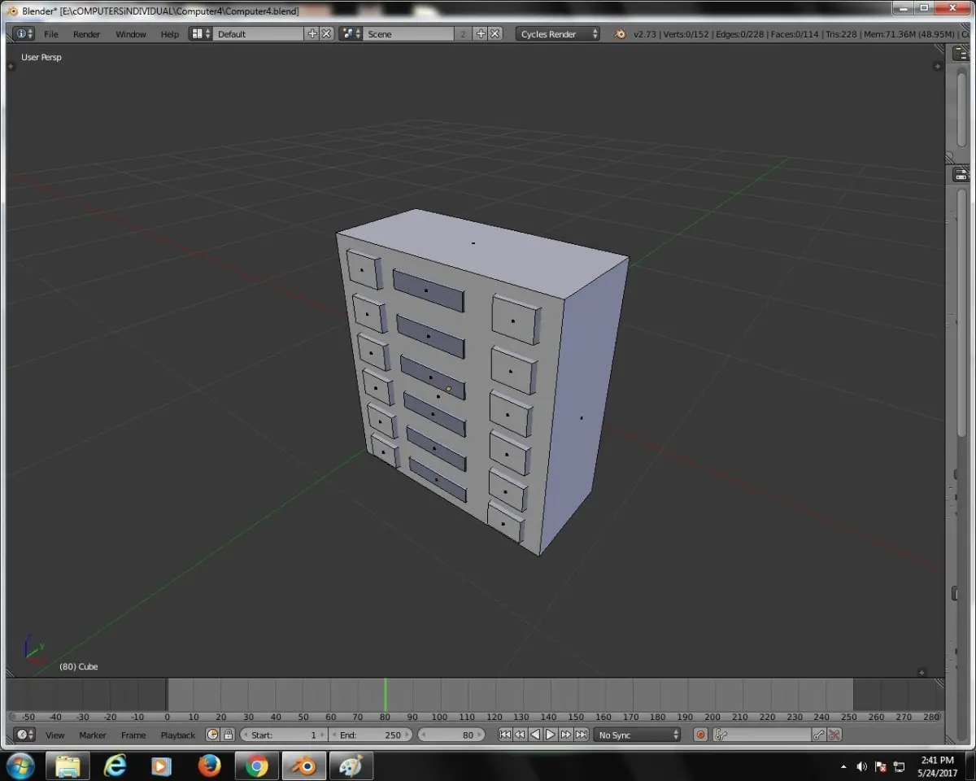Click frame 100 on the timeline ruler

tap(440, 717)
